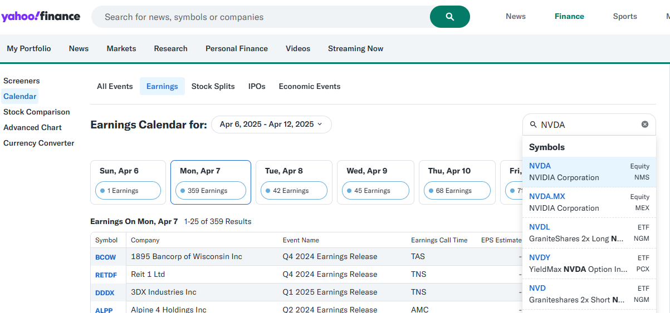Click the Wed, Apr 9 date label
Screen dimensions: 670x313
click(367, 171)
